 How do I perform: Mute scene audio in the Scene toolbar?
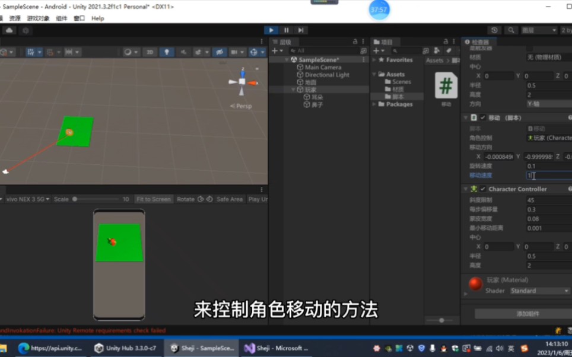(183, 52)
